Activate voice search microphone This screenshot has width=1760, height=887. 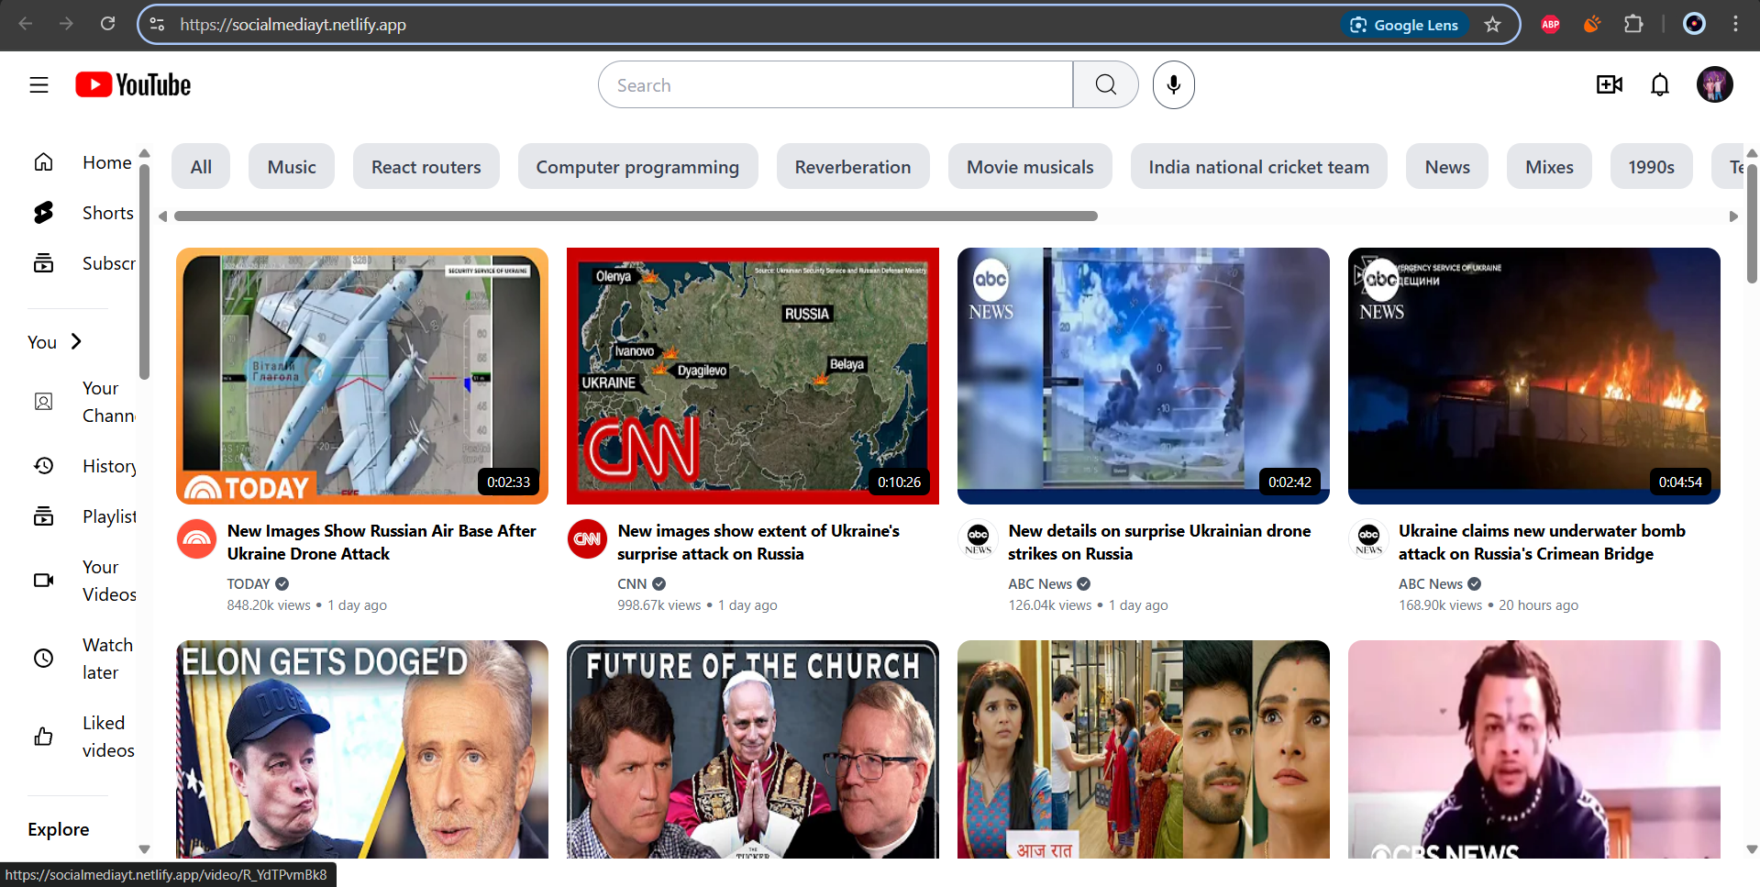(x=1173, y=85)
